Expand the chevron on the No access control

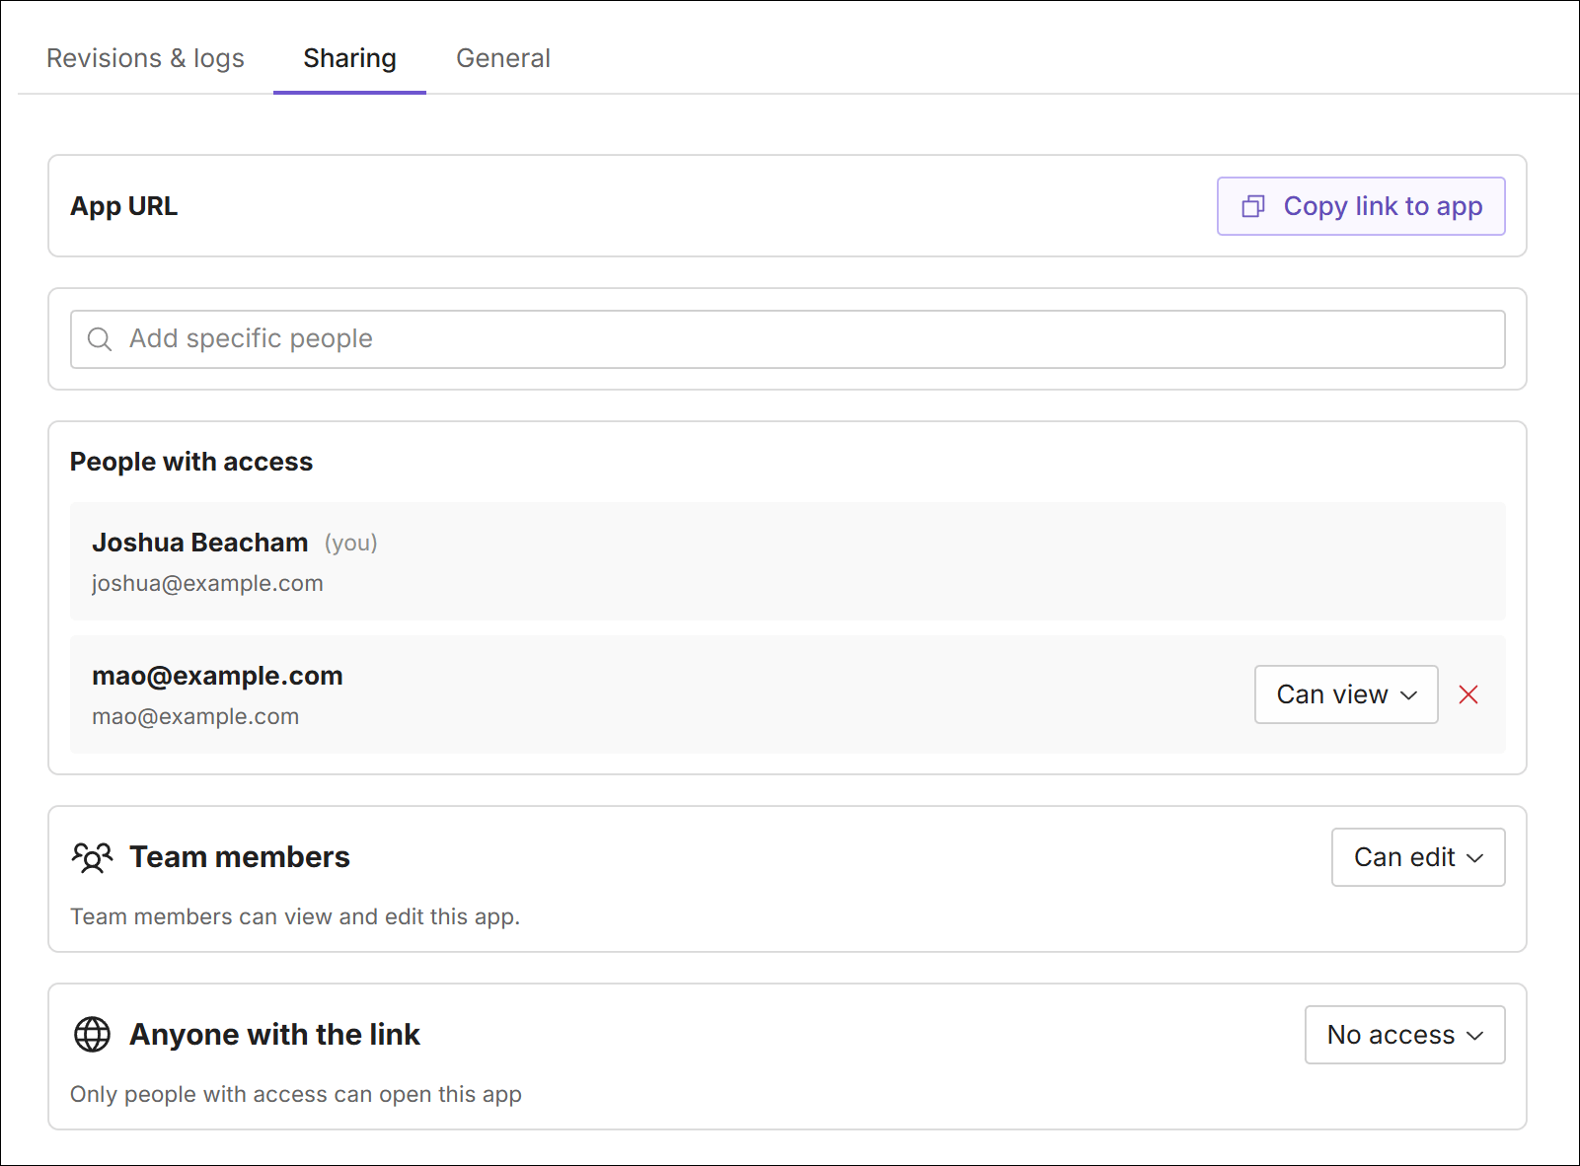coord(1476,1036)
